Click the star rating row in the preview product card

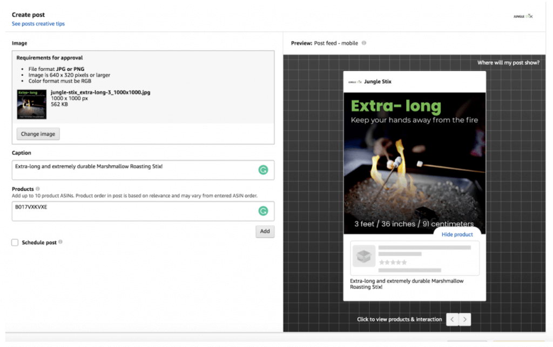tap(393, 261)
